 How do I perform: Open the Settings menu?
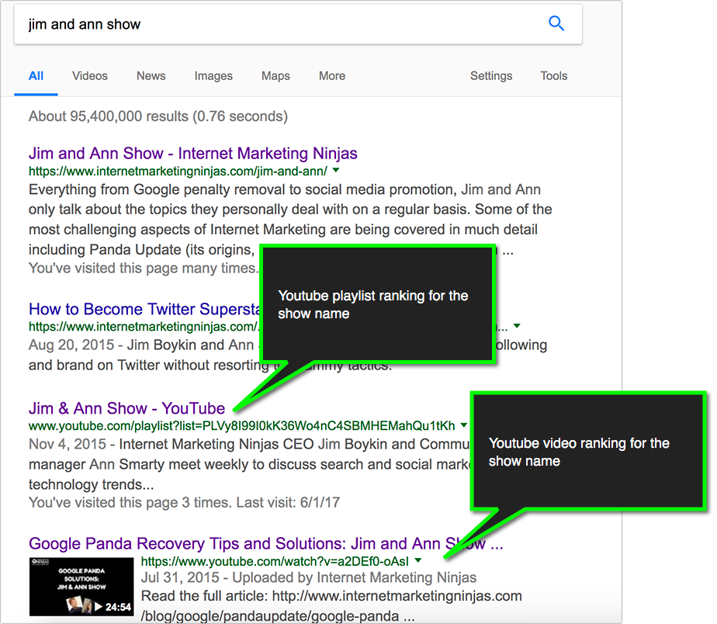click(x=490, y=76)
